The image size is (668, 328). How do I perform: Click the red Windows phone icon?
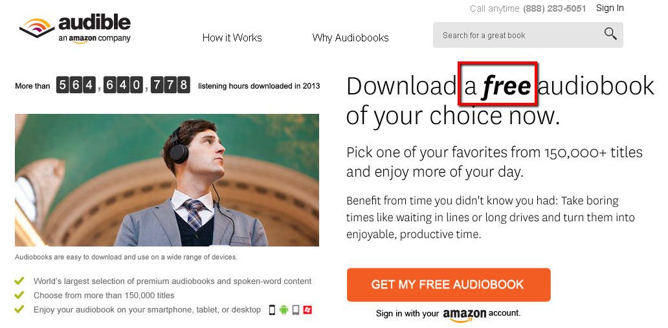307,310
